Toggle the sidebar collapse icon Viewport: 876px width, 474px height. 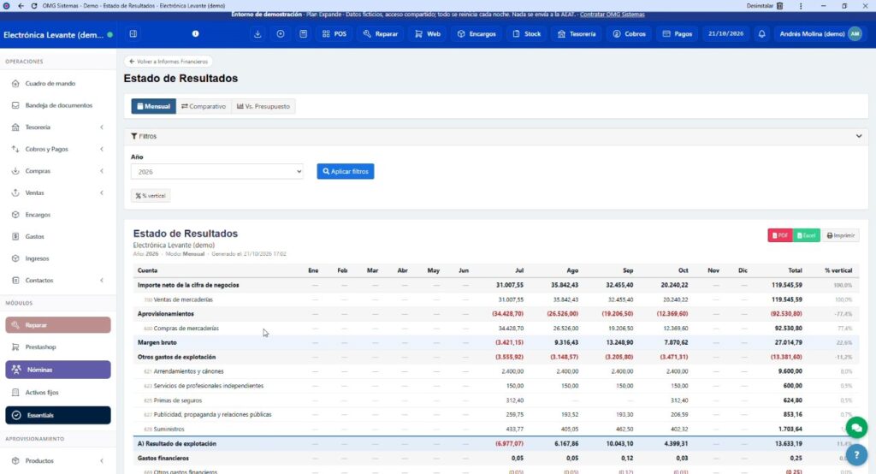click(x=133, y=34)
